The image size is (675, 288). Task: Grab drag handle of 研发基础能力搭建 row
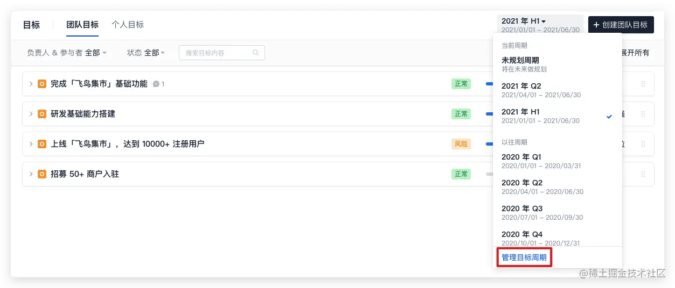pos(643,114)
